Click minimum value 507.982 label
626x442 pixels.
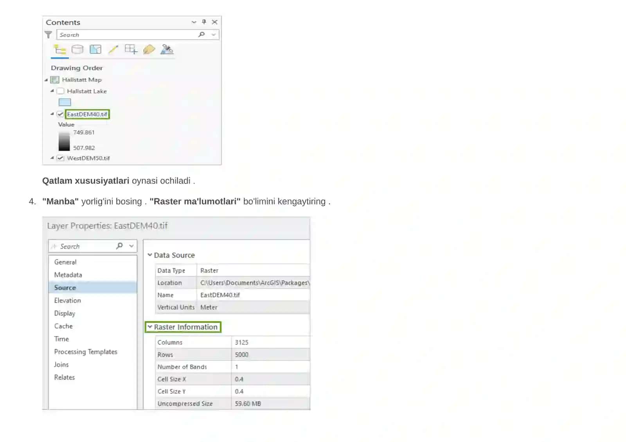[x=84, y=148]
